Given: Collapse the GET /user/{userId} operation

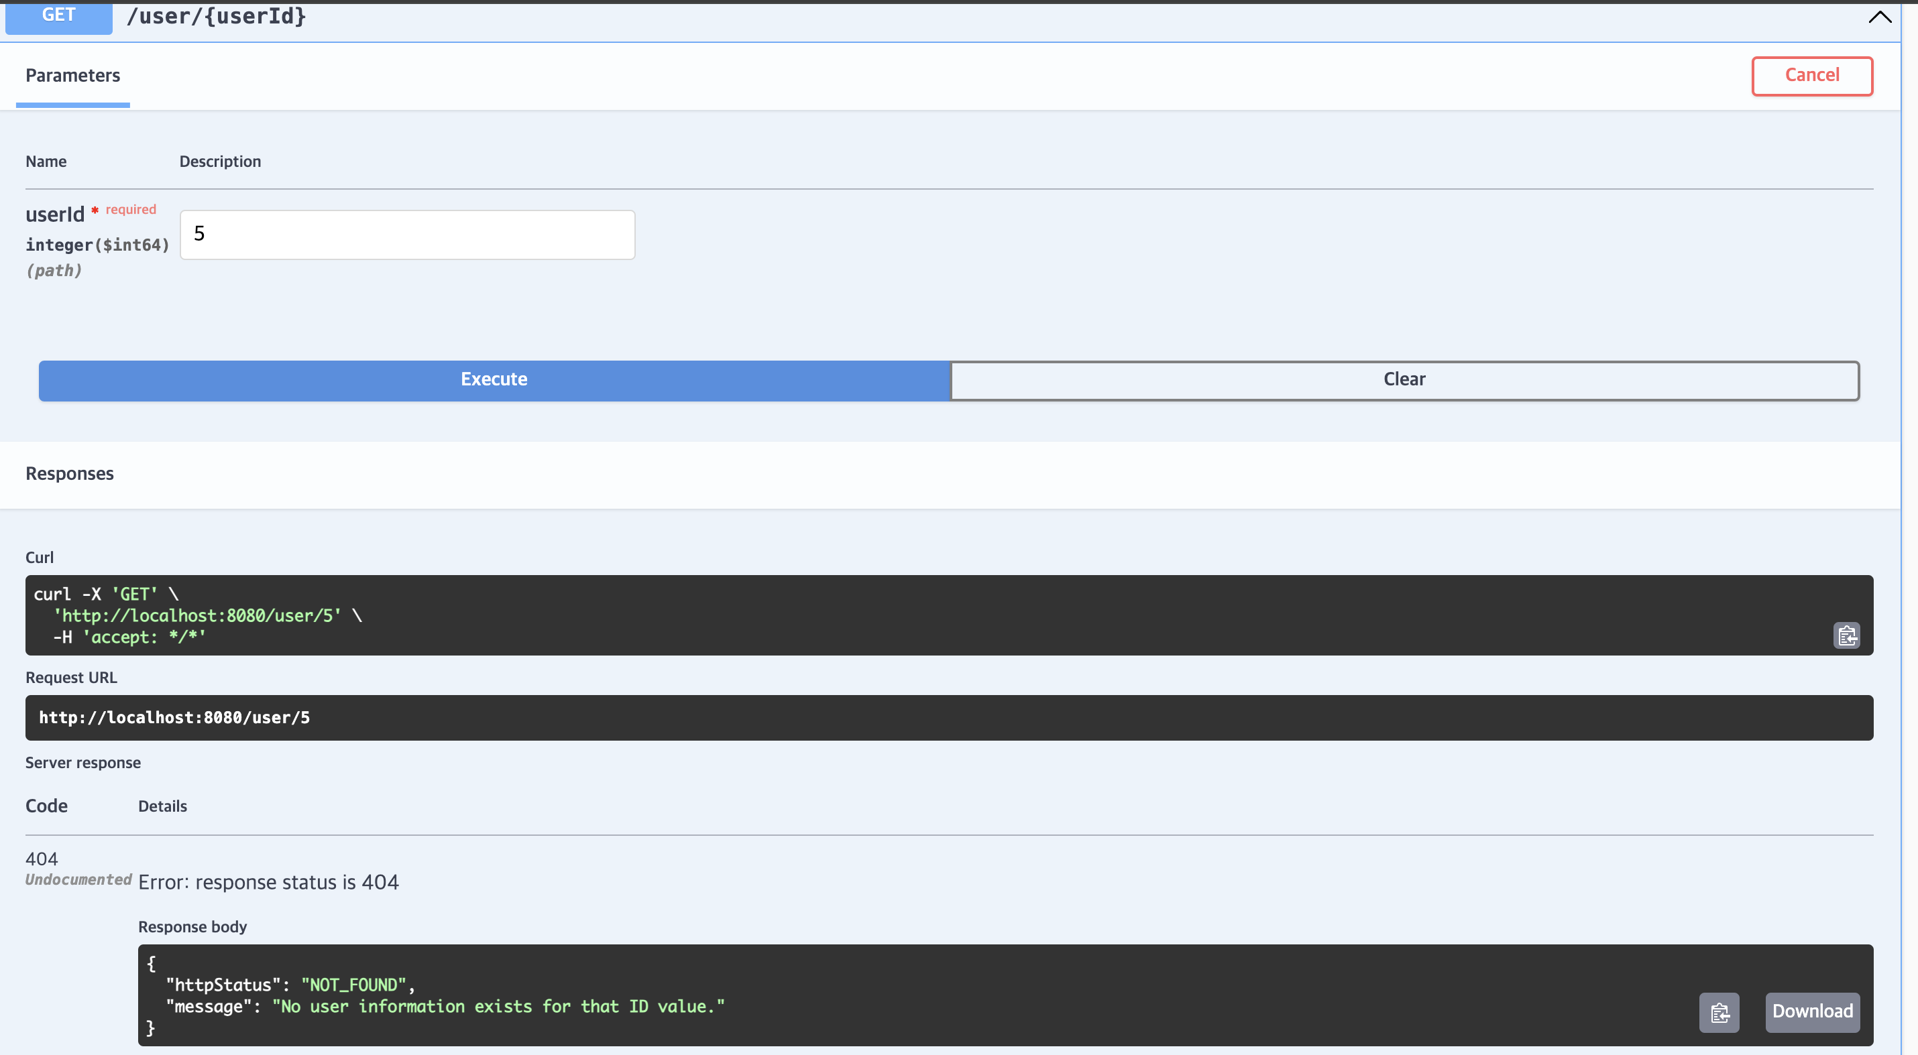Looking at the screenshot, I should 1879,17.
